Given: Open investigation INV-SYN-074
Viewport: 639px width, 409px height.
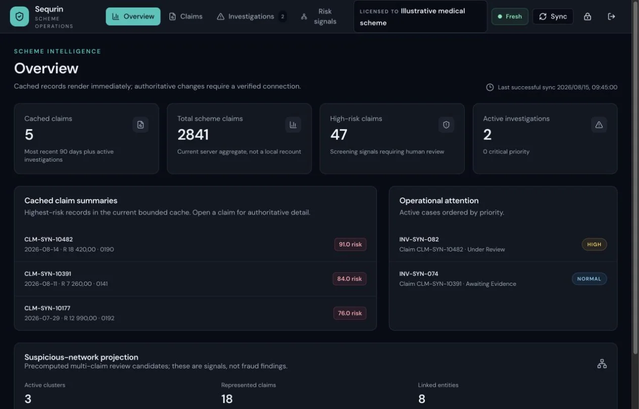Looking at the screenshot, I should pos(503,279).
